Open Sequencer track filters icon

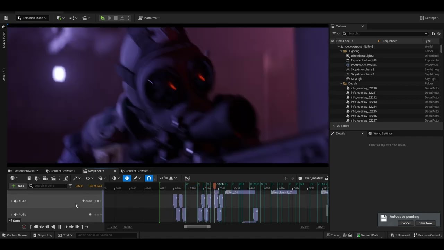(70, 186)
